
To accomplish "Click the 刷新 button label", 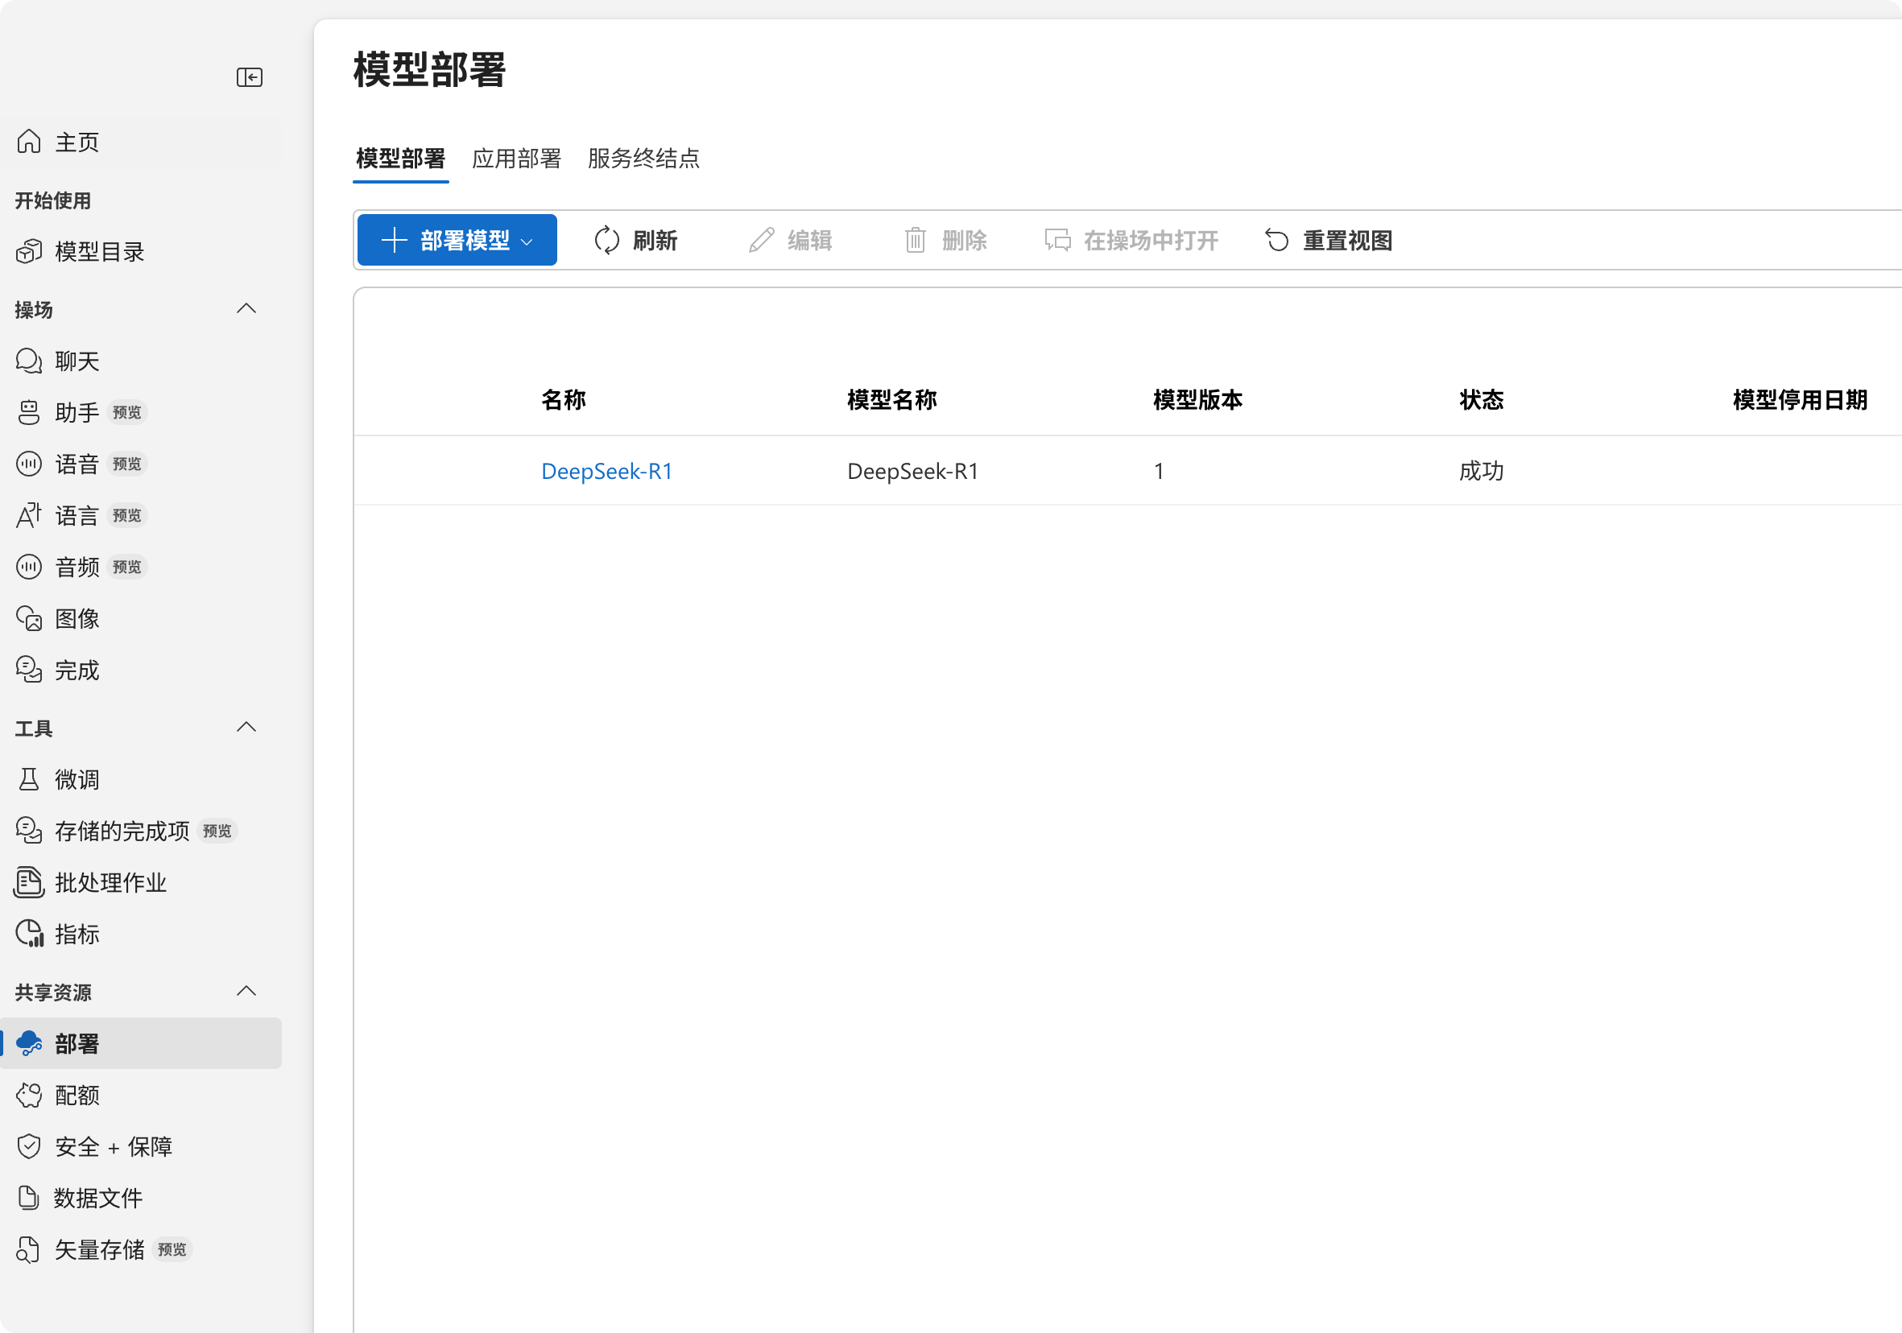I will [x=655, y=240].
